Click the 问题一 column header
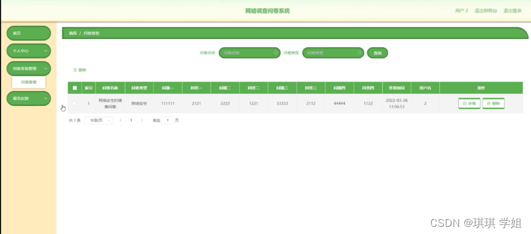The image size is (531, 234). click(x=167, y=88)
